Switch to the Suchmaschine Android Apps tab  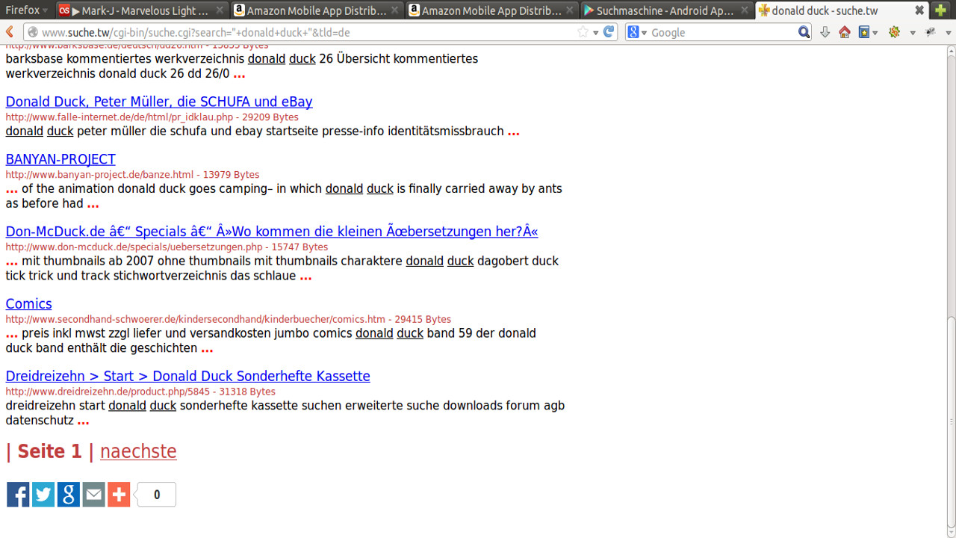665,10
